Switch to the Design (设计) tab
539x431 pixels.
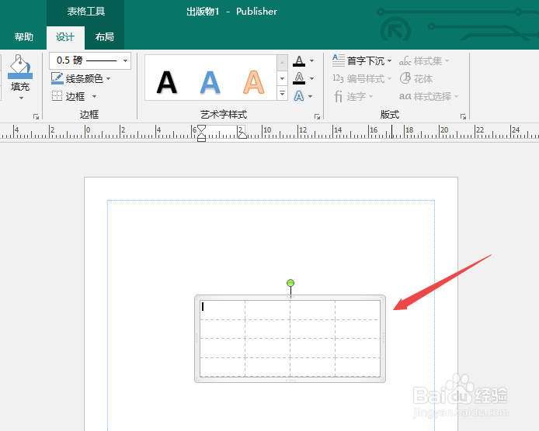pyautogui.click(x=65, y=37)
